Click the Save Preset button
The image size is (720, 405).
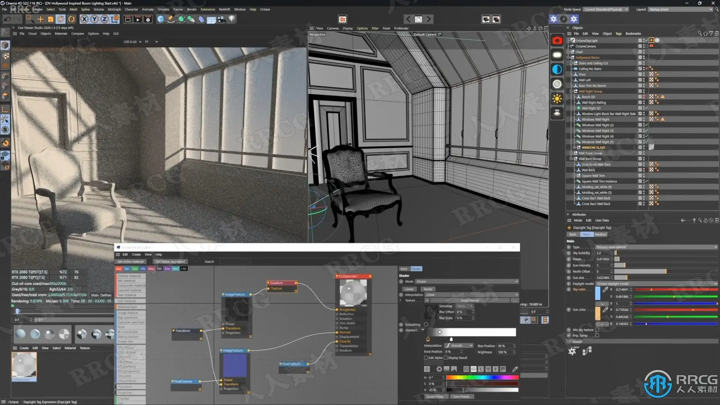click(x=461, y=397)
